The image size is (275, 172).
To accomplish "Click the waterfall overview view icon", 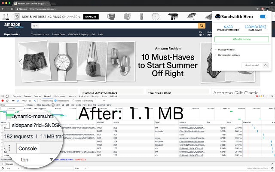I will [x=34, y=101].
